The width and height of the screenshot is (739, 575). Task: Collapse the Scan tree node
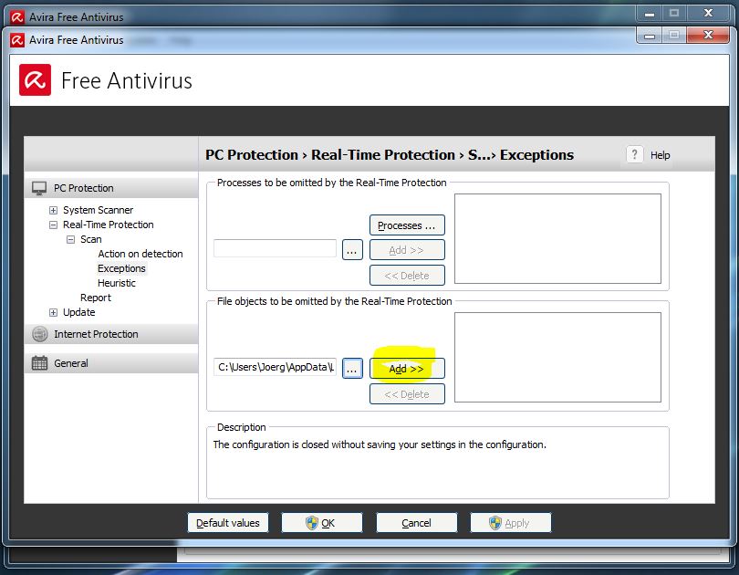[71, 239]
